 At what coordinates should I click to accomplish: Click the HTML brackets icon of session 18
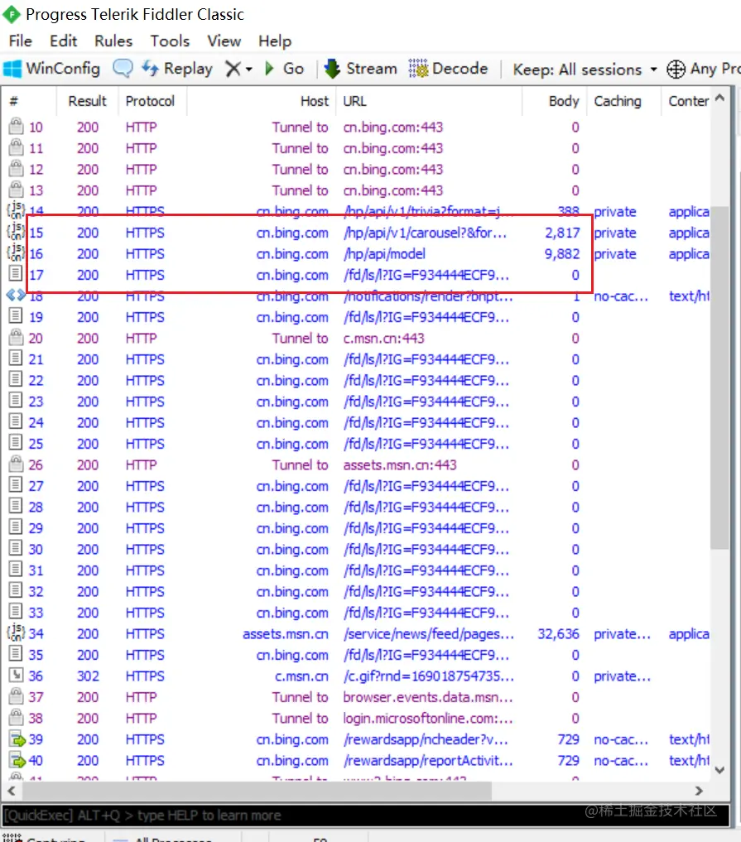point(16,295)
